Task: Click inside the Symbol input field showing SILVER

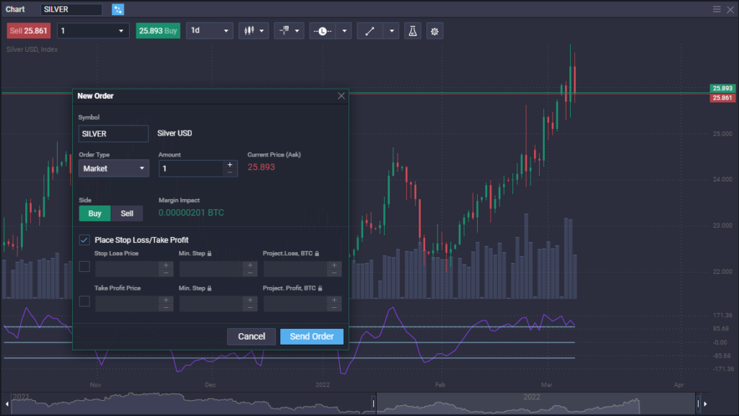Action: (x=113, y=133)
